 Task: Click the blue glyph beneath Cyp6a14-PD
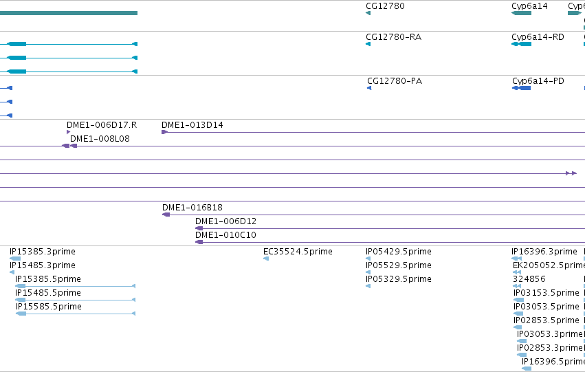point(522,88)
